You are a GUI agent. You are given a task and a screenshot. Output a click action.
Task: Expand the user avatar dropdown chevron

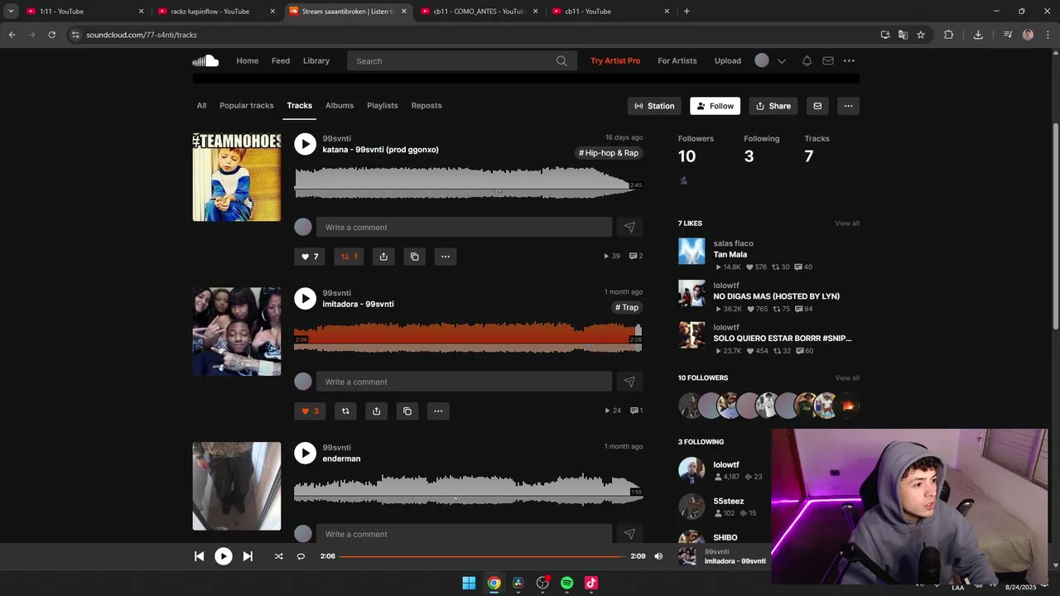[781, 61]
